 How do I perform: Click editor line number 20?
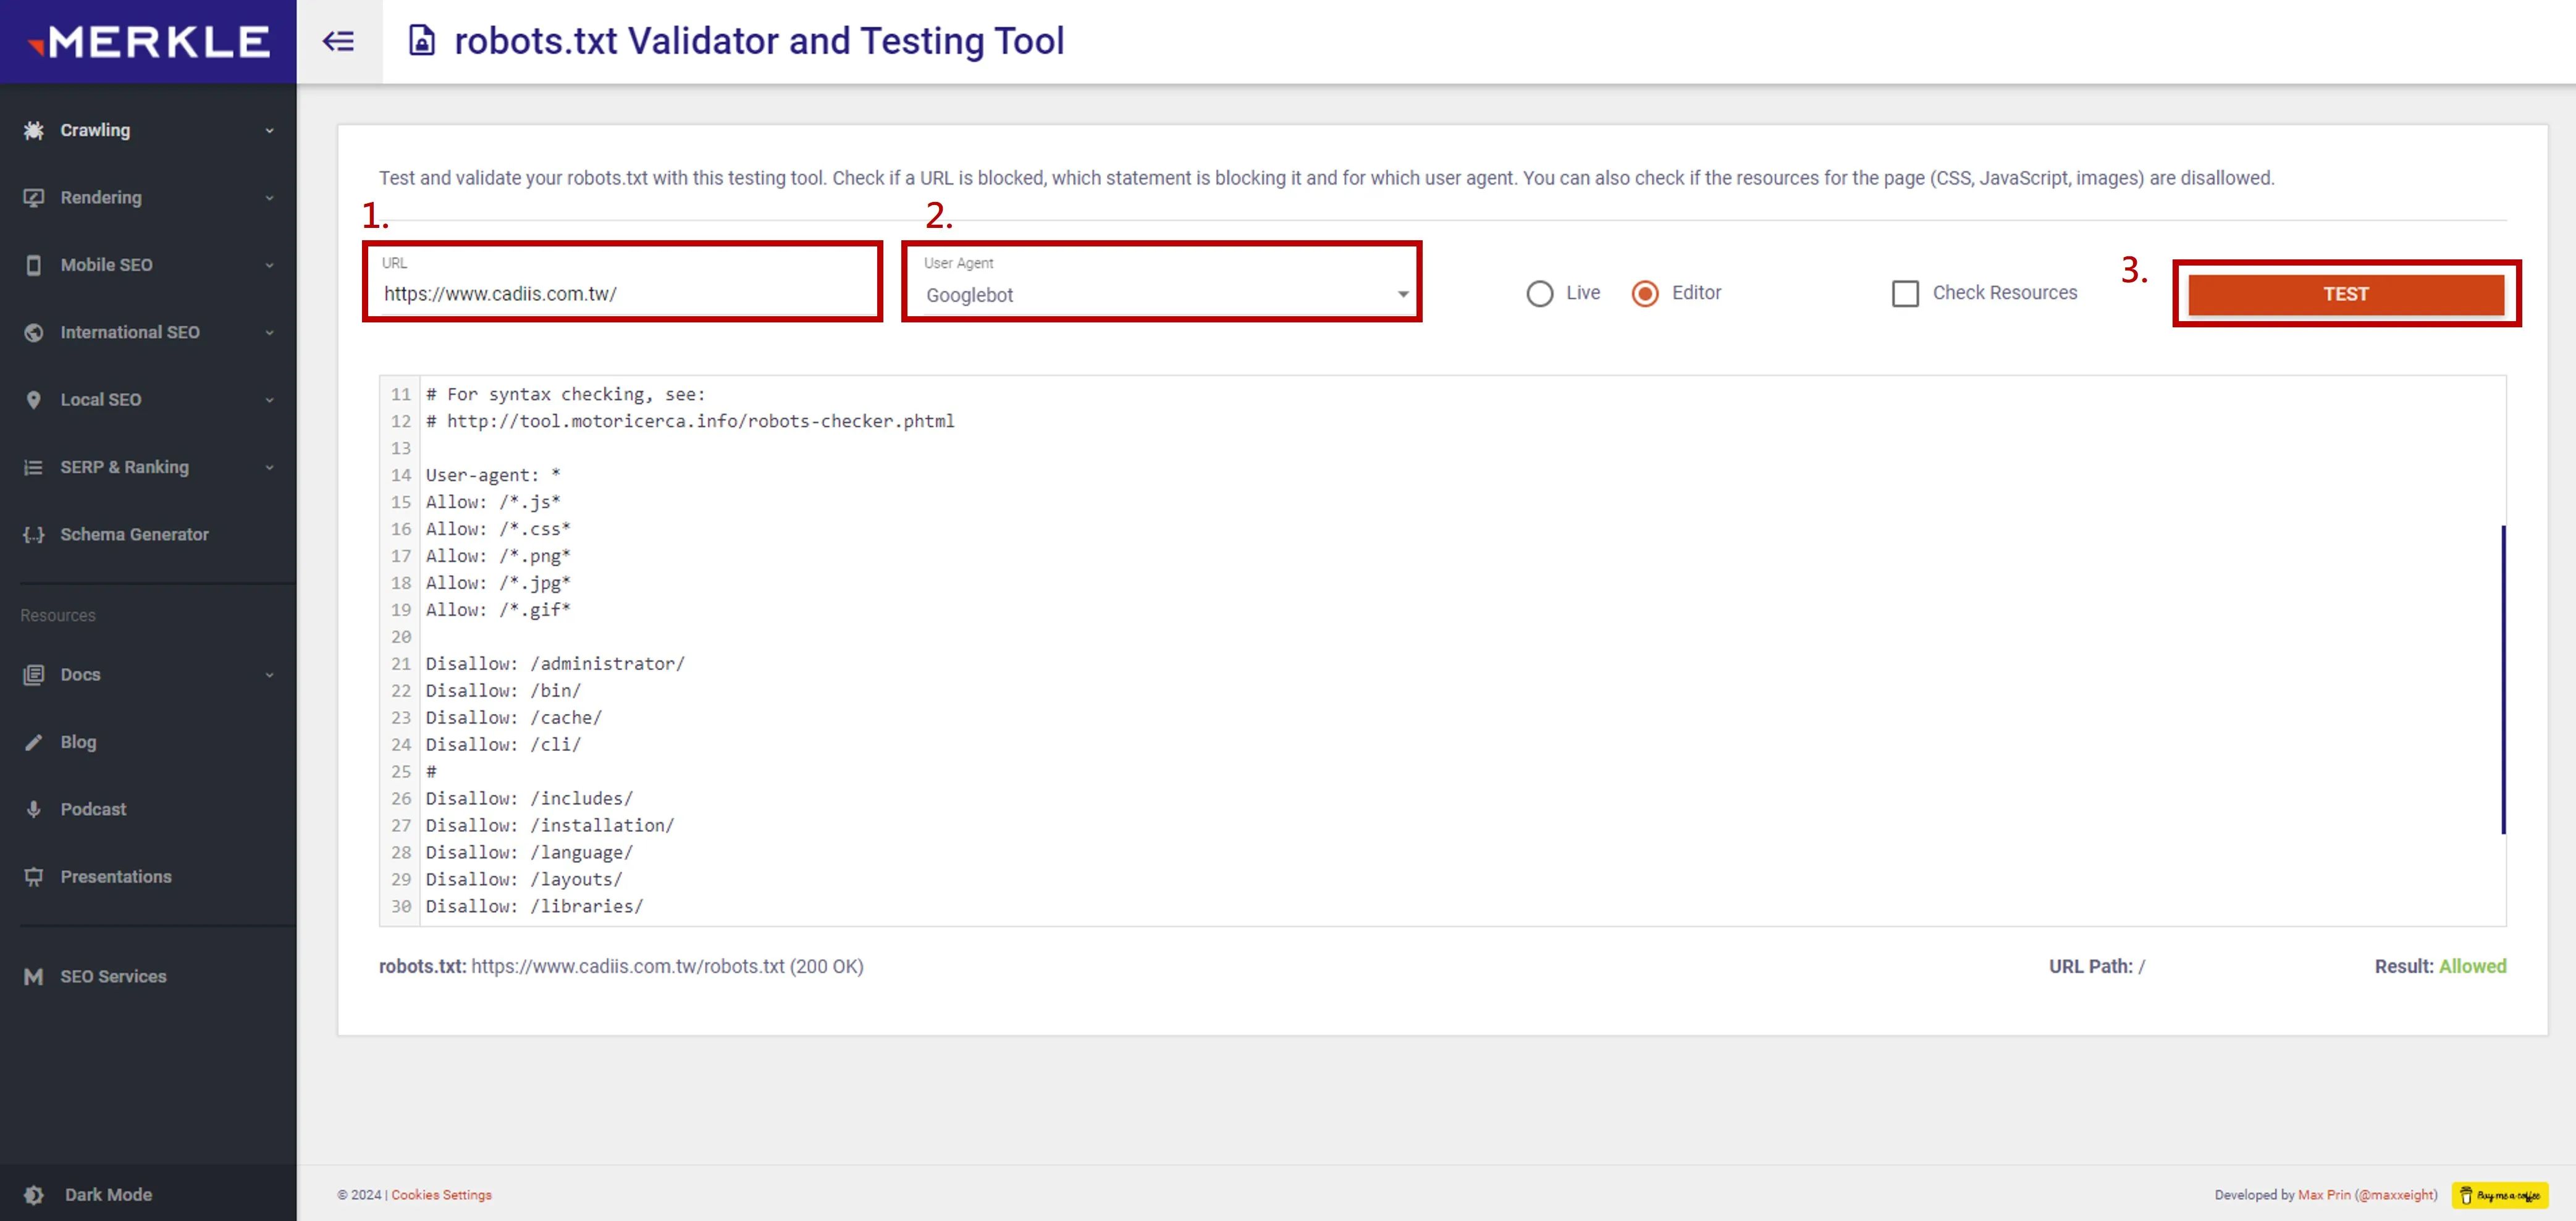coord(400,636)
